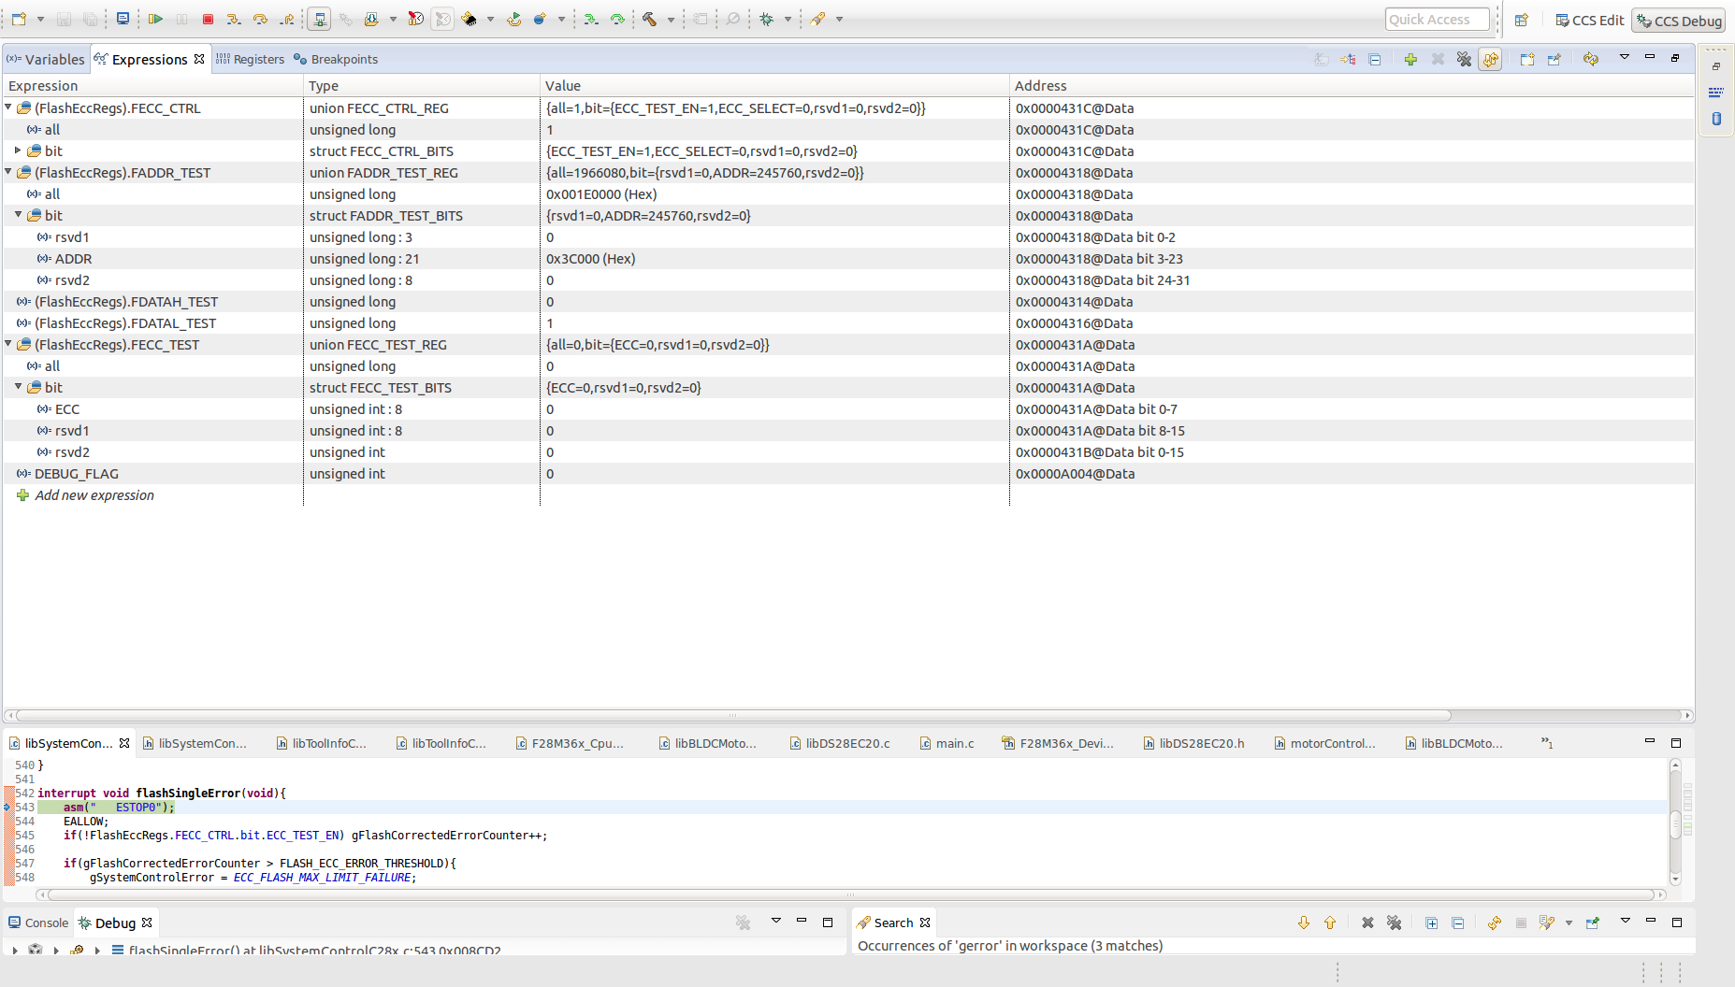The image size is (1735, 987).
Task: Switch to CCS Debug perspective
Action: (1679, 21)
